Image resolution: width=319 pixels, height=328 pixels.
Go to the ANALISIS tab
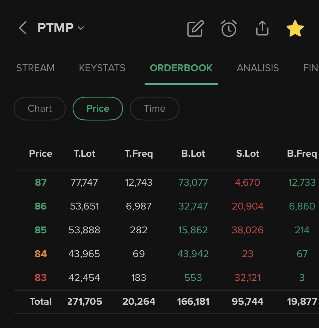[x=258, y=68]
